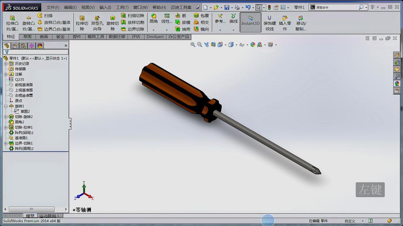
Task: Expand the 注解 (Annotations) tree node
Action: tap(6, 74)
